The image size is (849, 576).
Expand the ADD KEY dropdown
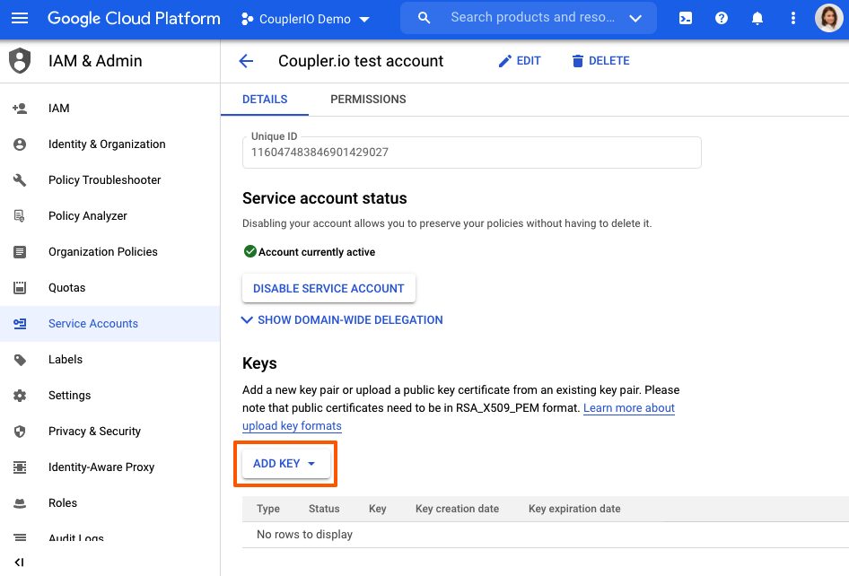(x=284, y=464)
